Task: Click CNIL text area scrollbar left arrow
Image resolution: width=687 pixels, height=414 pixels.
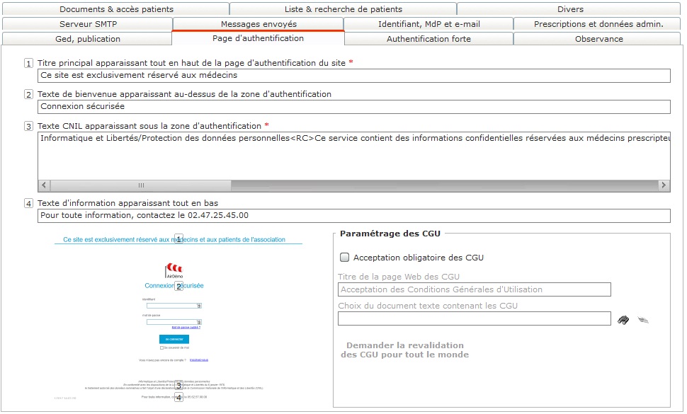Action: pos(44,185)
